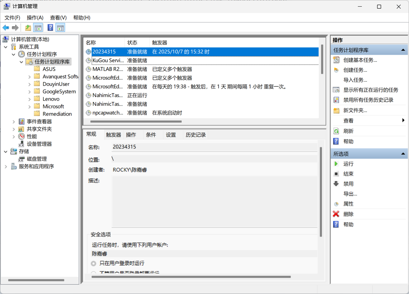
Task: Click the New Folder (新文件夹) icon
Action: [336, 110]
